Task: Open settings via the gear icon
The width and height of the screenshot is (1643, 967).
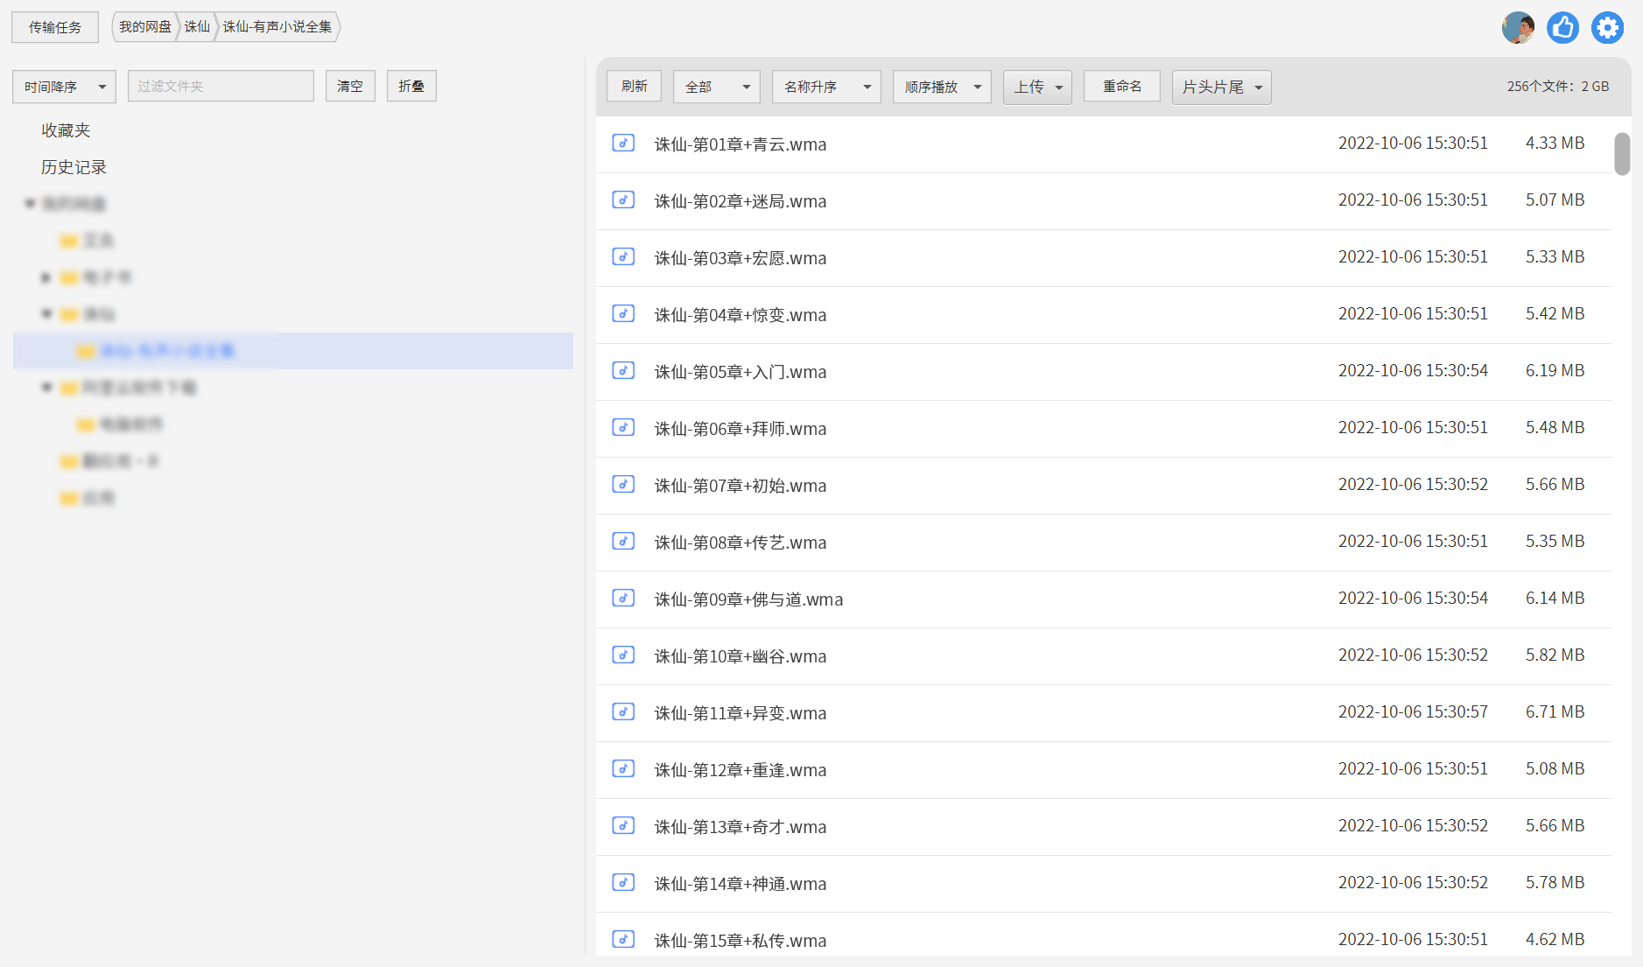Action: (x=1607, y=28)
